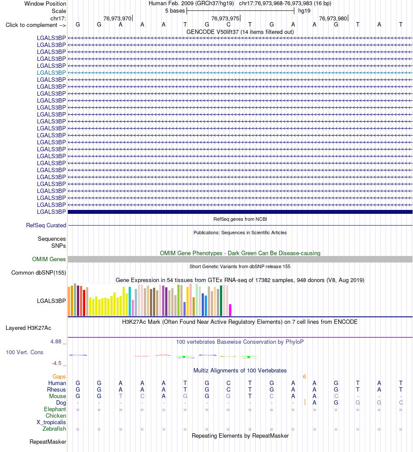This screenshot has height=452, width=413.
Task: Click the RepeatMasker track label
Action: 48,442
